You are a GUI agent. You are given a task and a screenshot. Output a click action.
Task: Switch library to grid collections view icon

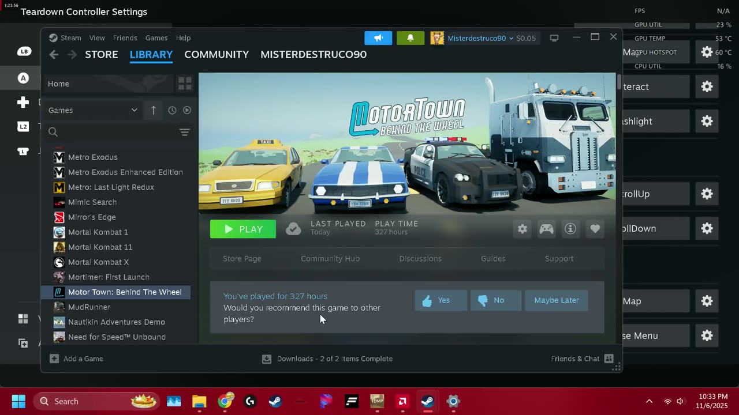[185, 84]
